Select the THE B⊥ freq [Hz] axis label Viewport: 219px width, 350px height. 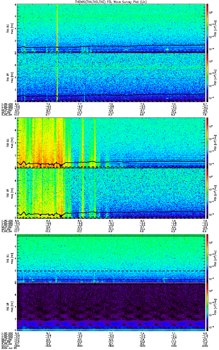9,259
